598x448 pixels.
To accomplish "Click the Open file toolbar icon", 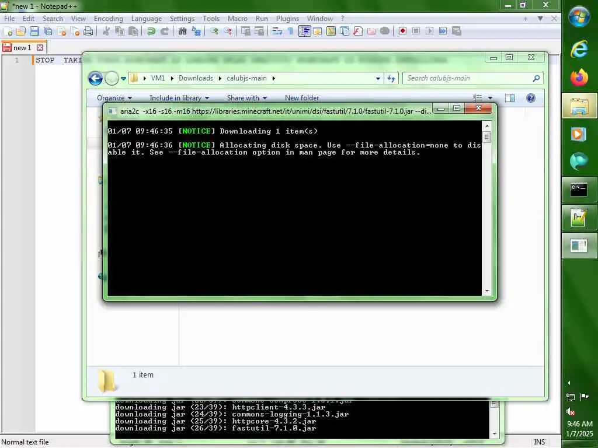I will [x=21, y=32].
